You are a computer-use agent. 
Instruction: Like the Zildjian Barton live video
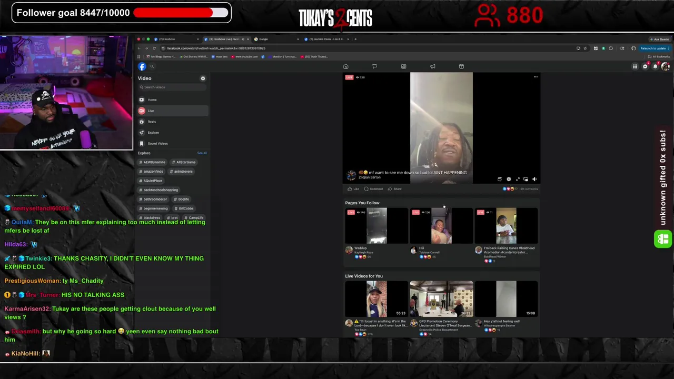point(353,189)
